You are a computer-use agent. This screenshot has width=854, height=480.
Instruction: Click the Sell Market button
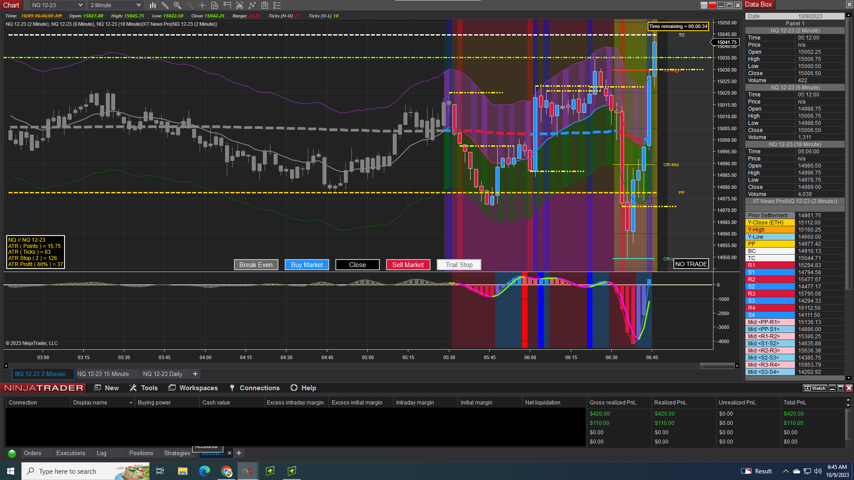pyautogui.click(x=408, y=265)
